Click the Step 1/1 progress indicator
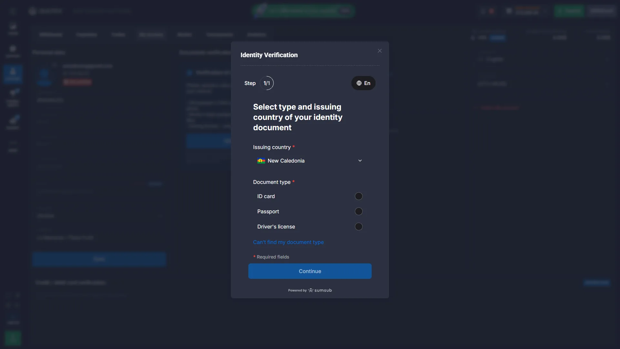Viewport: 620px width, 349px height. [x=267, y=83]
